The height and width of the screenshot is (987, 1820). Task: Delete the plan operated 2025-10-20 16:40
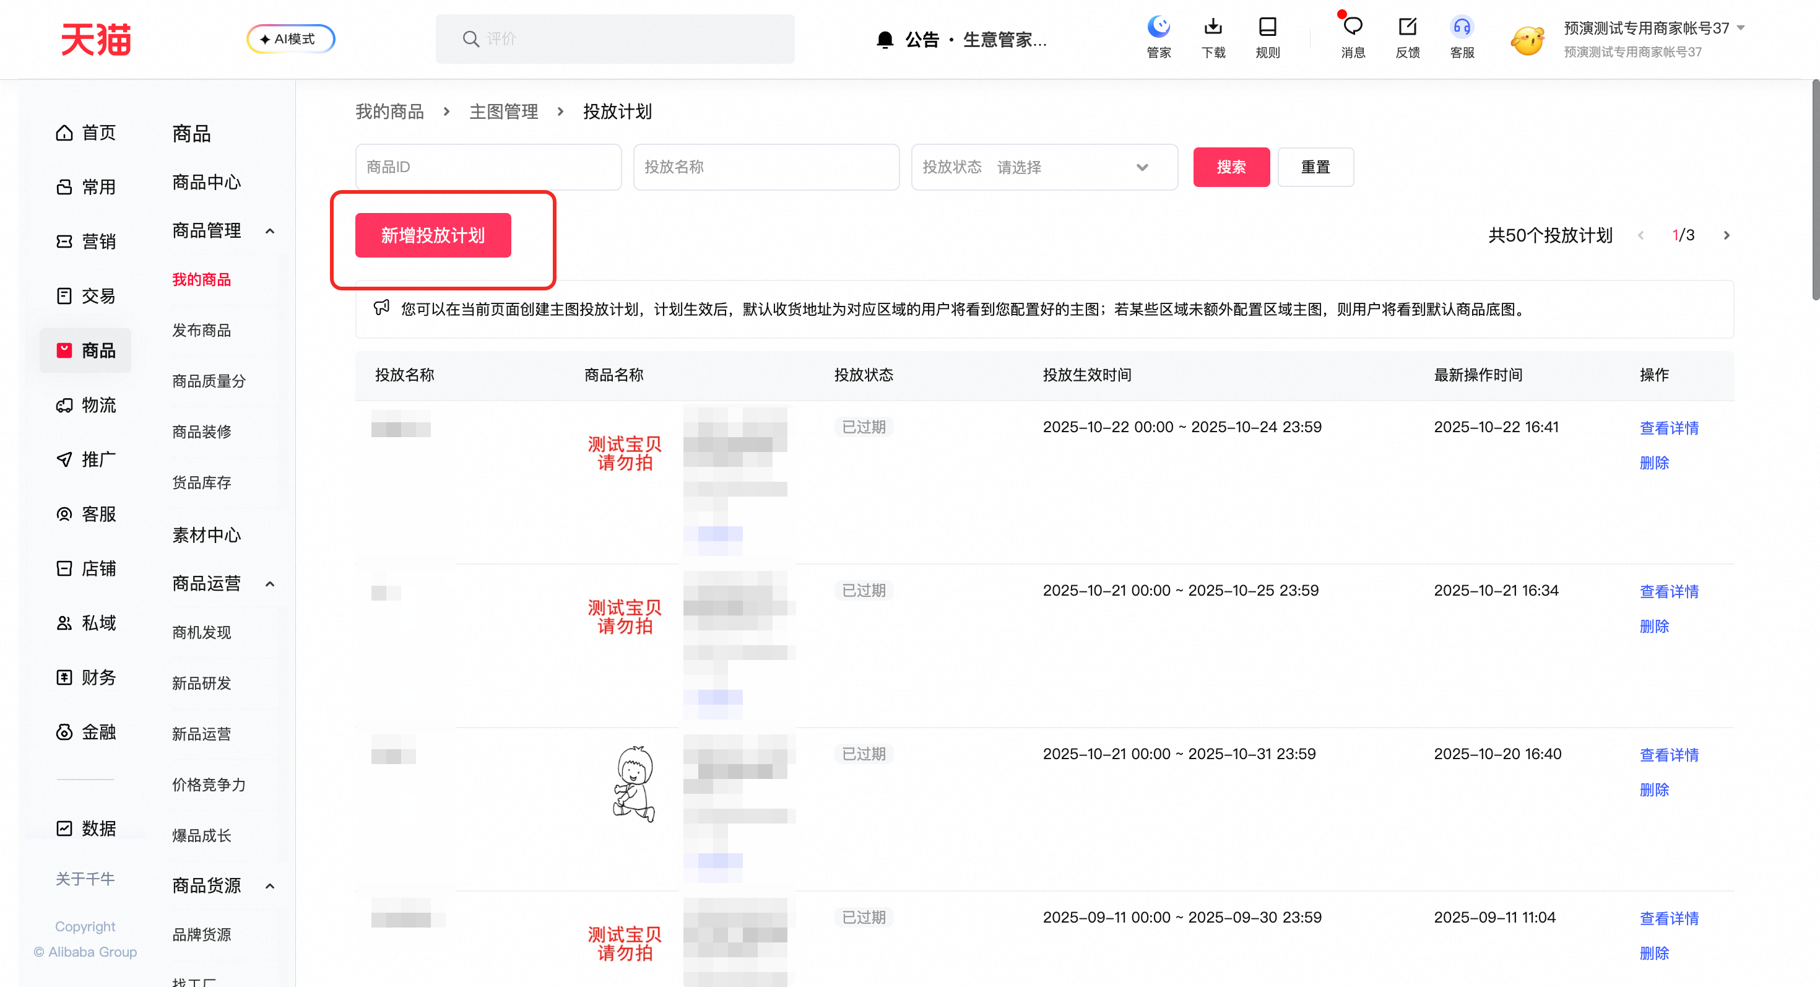pos(1654,790)
